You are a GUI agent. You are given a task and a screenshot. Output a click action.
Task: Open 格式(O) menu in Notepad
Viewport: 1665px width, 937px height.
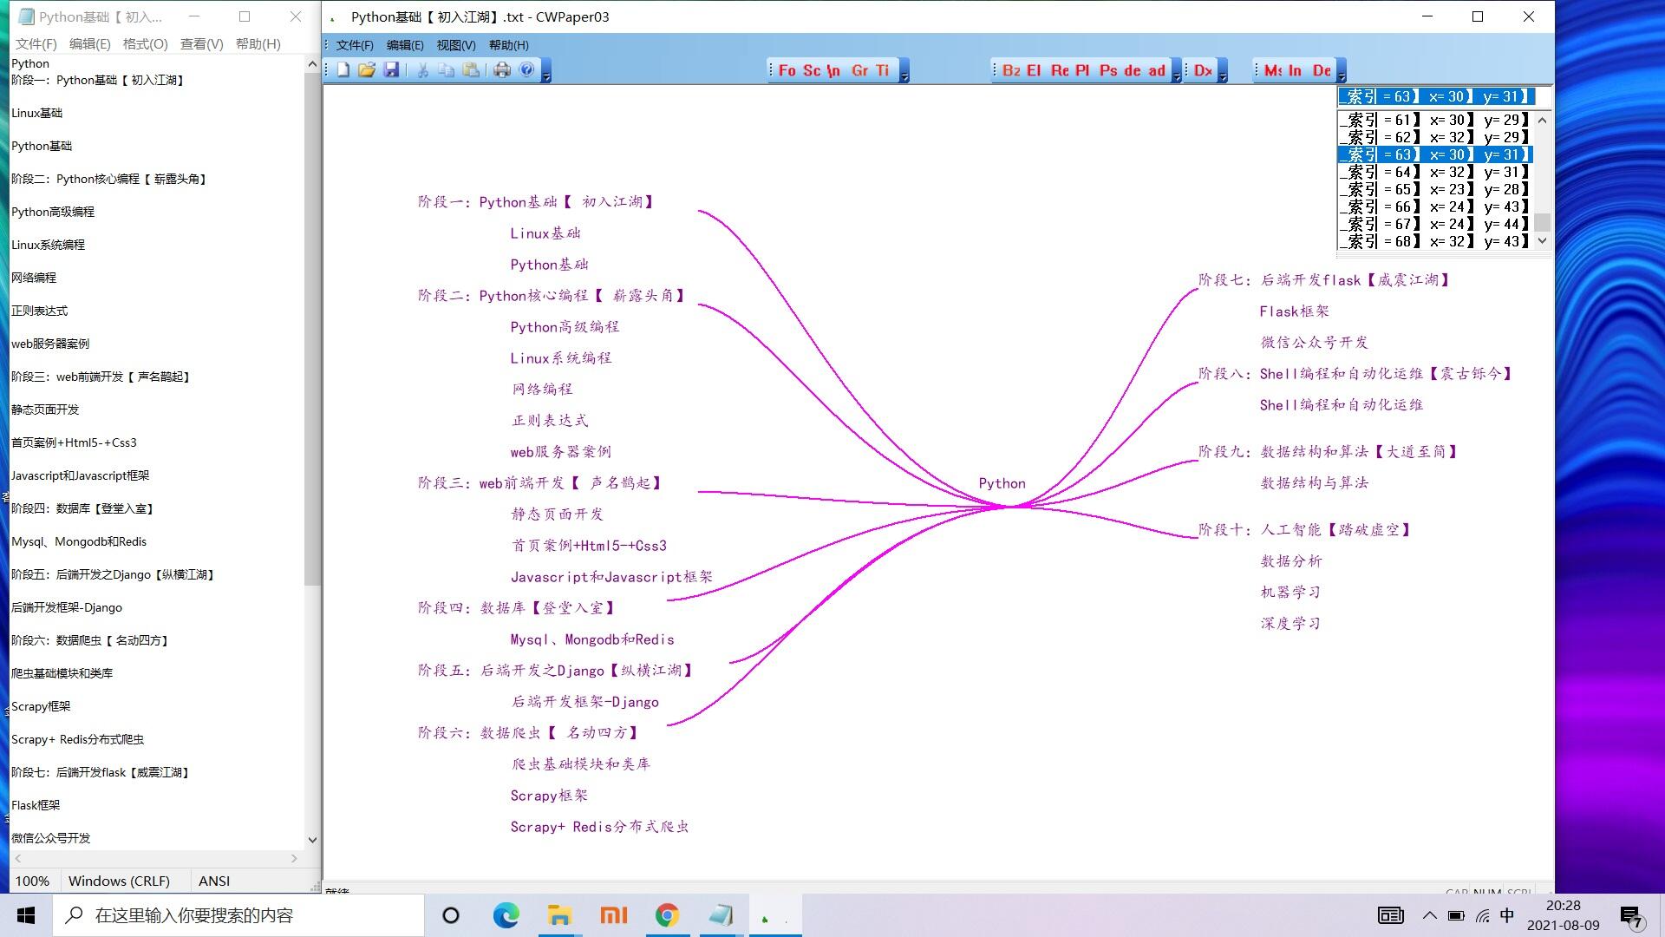tap(145, 43)
